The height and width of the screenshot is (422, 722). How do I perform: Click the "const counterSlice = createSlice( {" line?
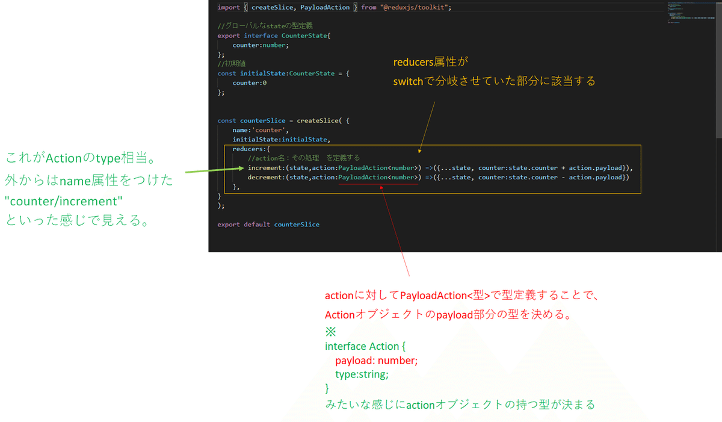[284, 120]
